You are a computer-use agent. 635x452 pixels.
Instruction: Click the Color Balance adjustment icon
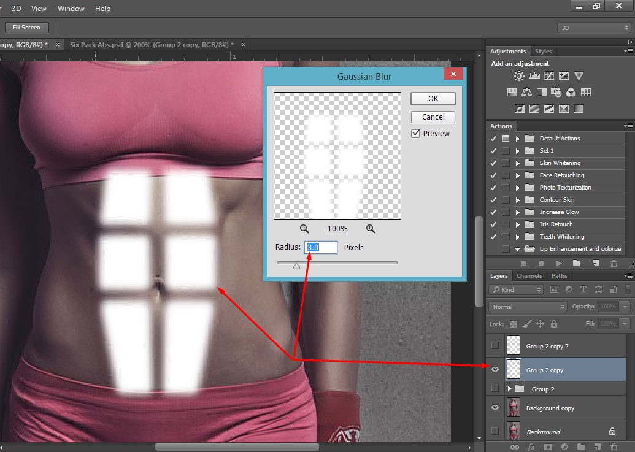coord(526,93)
